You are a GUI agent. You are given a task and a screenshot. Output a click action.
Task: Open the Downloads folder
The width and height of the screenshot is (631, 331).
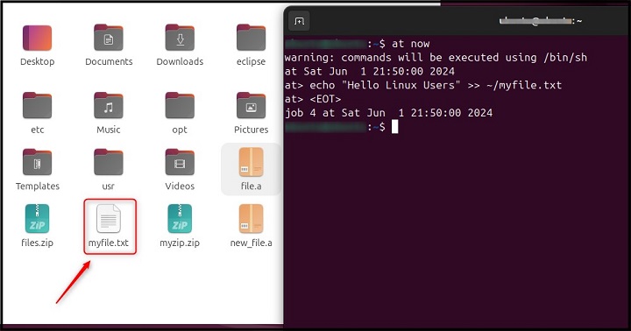[x=180, y=38]
